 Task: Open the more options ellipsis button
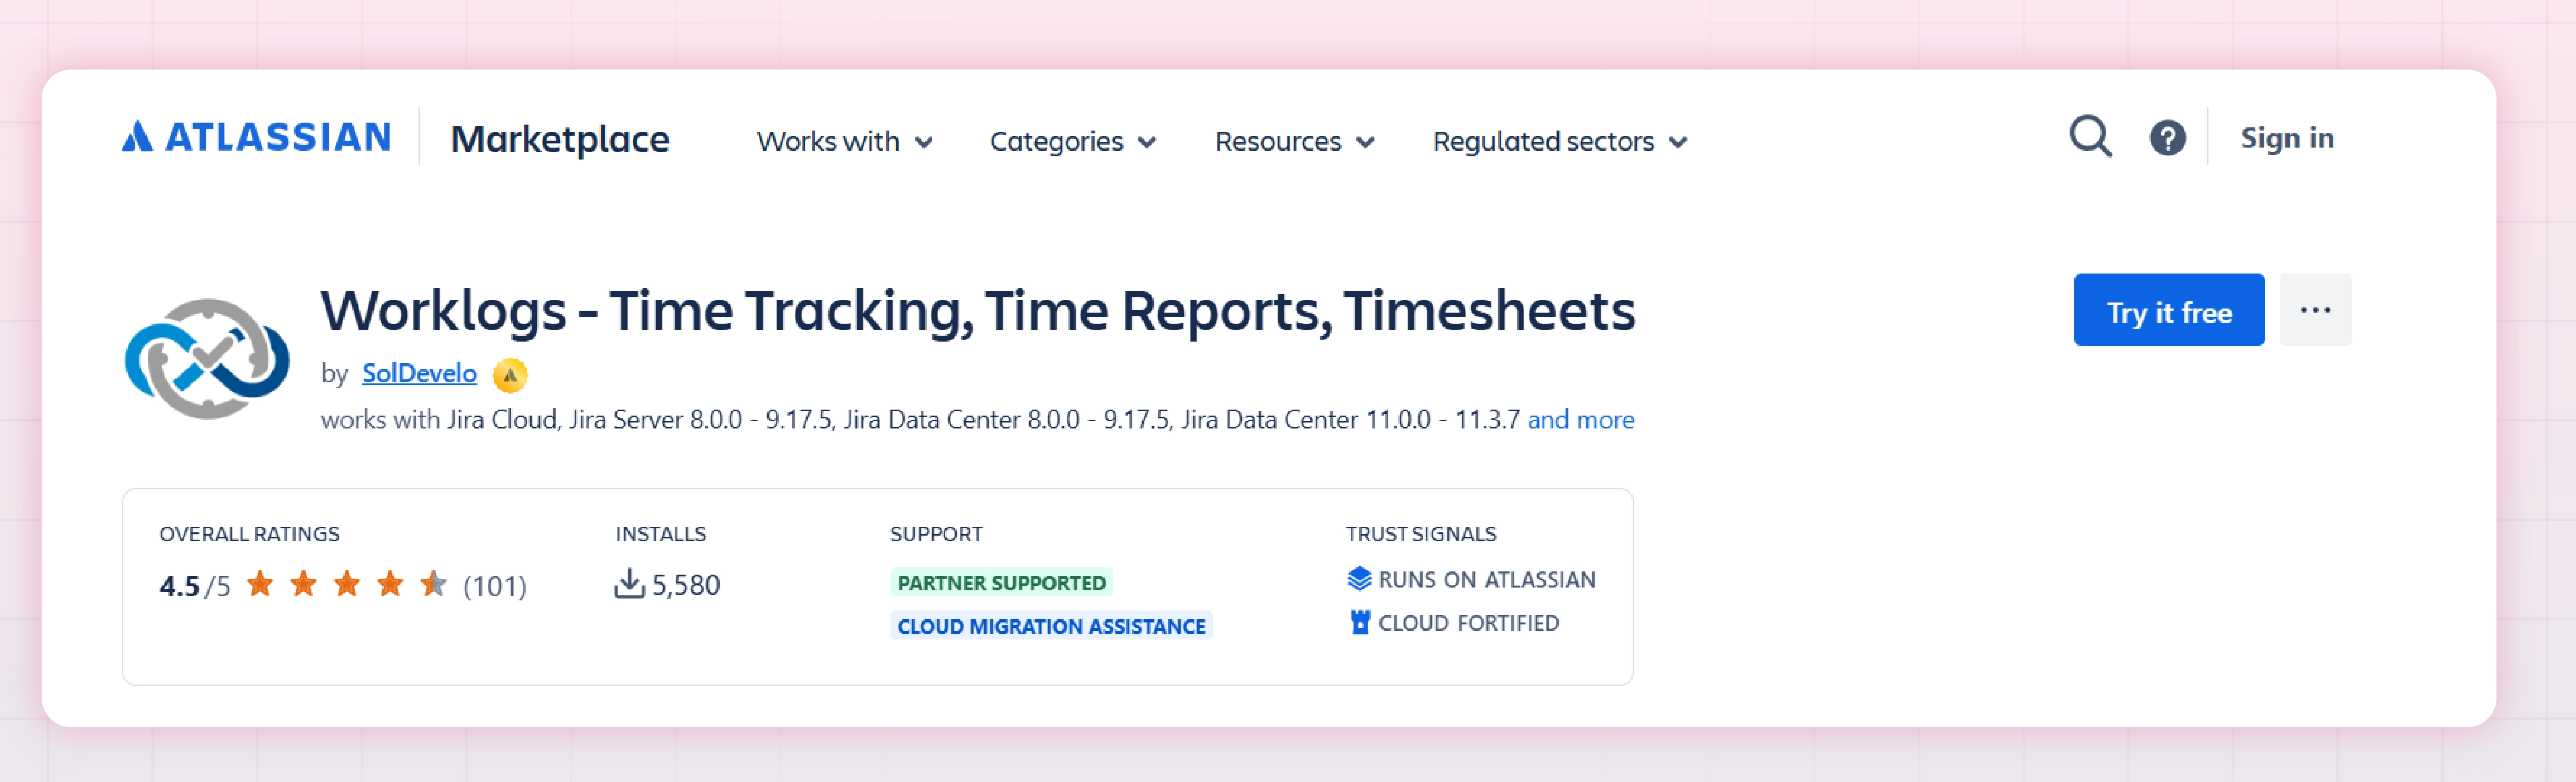pyautogui.click(x=2315, y=310)
